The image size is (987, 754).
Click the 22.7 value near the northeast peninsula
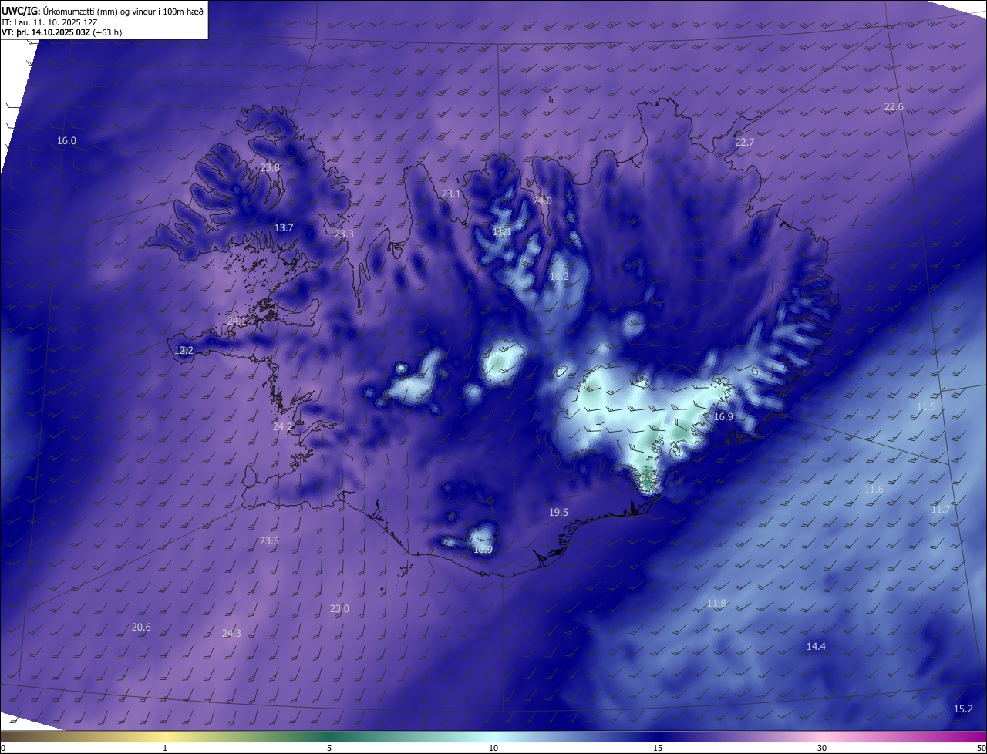point(744,142)
